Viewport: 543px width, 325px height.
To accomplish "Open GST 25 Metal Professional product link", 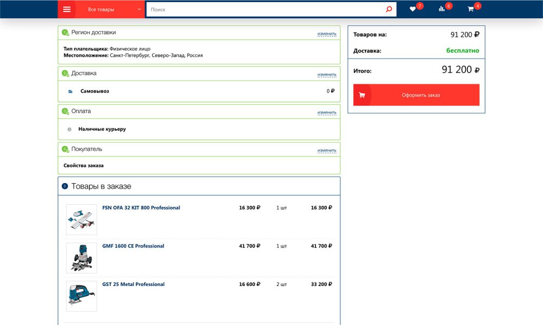I will click(134, 284).
